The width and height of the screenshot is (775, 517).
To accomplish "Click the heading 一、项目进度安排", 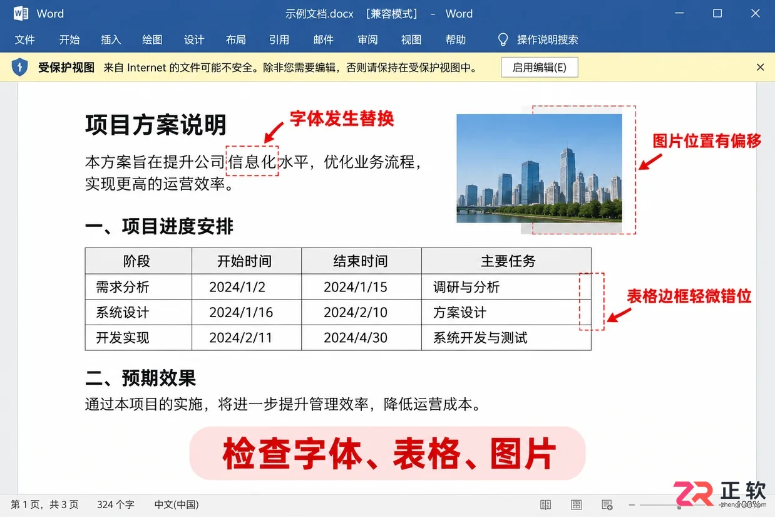I will (159, 226).
